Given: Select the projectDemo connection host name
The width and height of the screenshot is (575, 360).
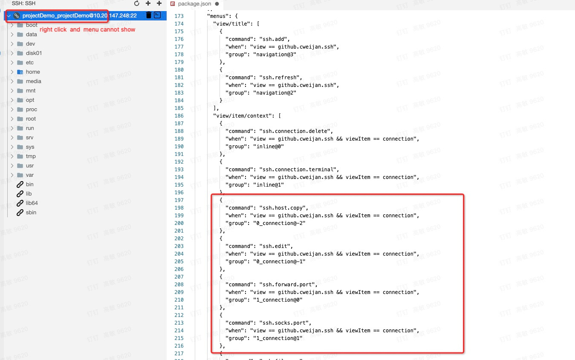Looking at the screenshot, I should [80, 16].
